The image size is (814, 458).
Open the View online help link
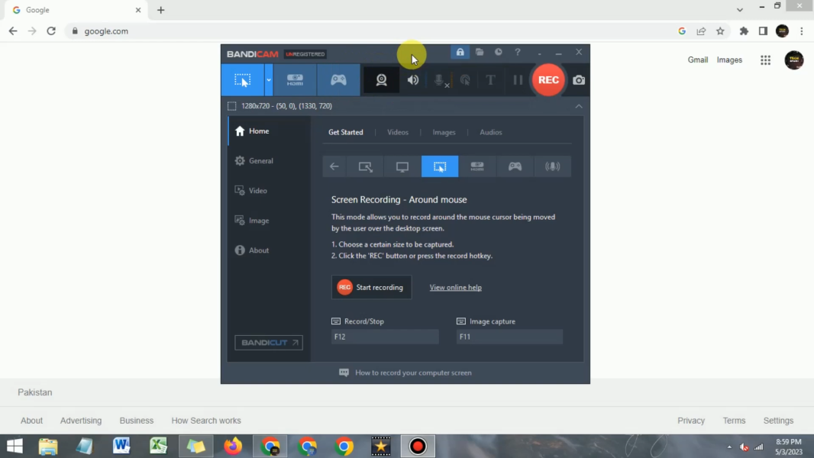(455, 287)
